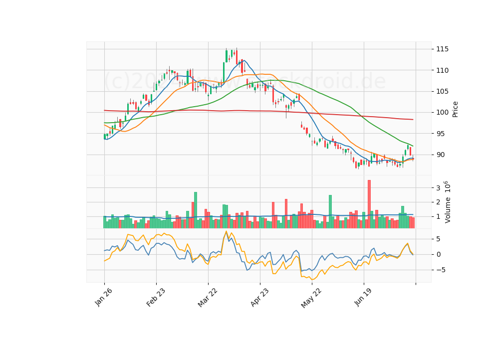Screen dimensions: 479x344
Task: Click the tallest green volume bar in March
Action: [196, 210]
